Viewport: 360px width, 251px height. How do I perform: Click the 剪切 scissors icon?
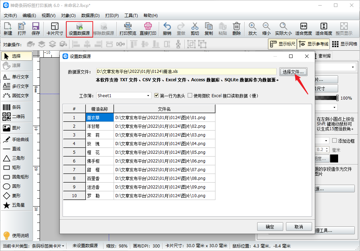(195, 29)
